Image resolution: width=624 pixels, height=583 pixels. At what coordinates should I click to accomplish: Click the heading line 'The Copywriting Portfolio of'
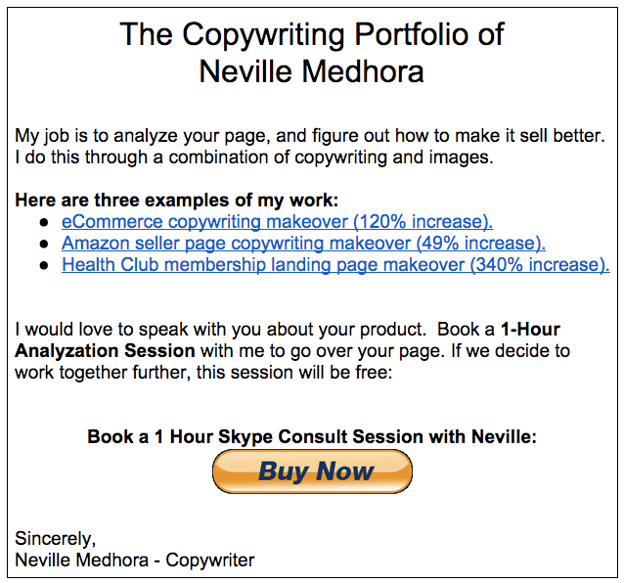point(312,34)
